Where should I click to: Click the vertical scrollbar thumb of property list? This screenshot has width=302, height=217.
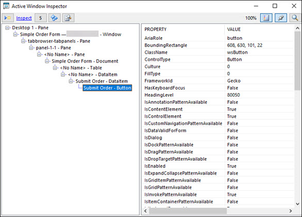[297, 61]
